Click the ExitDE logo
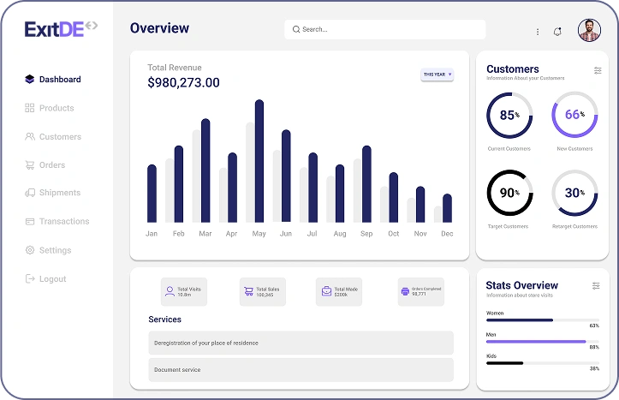 61,28
